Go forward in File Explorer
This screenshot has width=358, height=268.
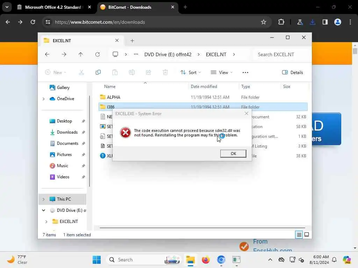pos(64,54)
